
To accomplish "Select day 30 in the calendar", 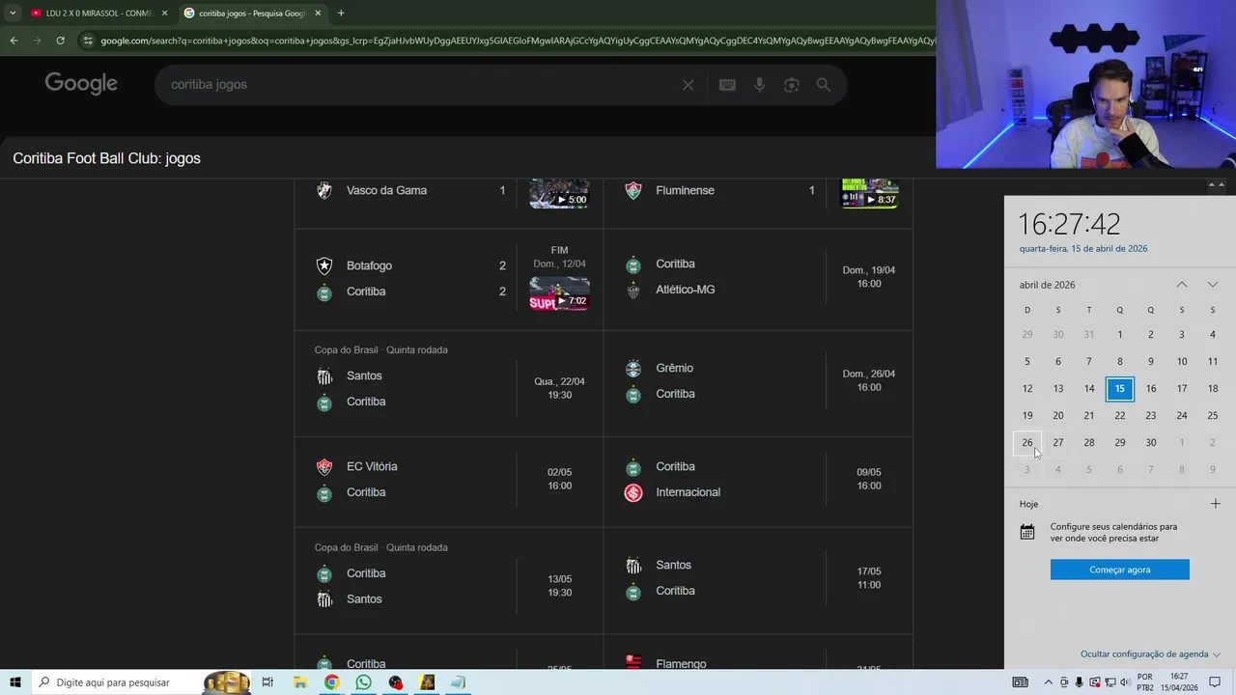I will [1151, 442].
